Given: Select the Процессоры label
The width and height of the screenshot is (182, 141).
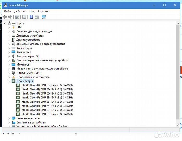Looking at the screenshot, I should pos(25,81).
